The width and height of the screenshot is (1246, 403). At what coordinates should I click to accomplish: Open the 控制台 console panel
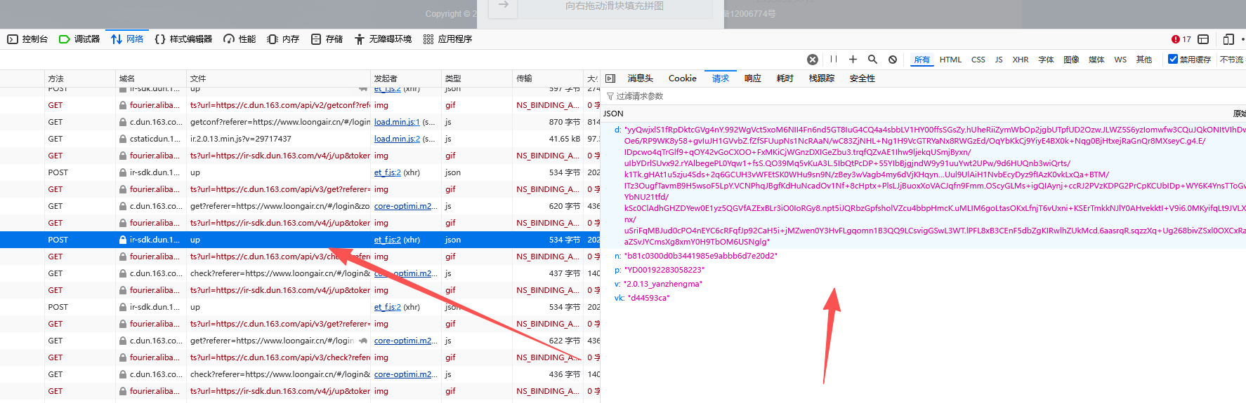(x=27, y=39)
